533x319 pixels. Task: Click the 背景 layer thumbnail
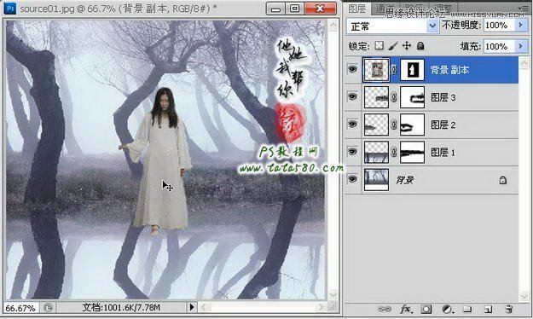(x=376, y=180)
